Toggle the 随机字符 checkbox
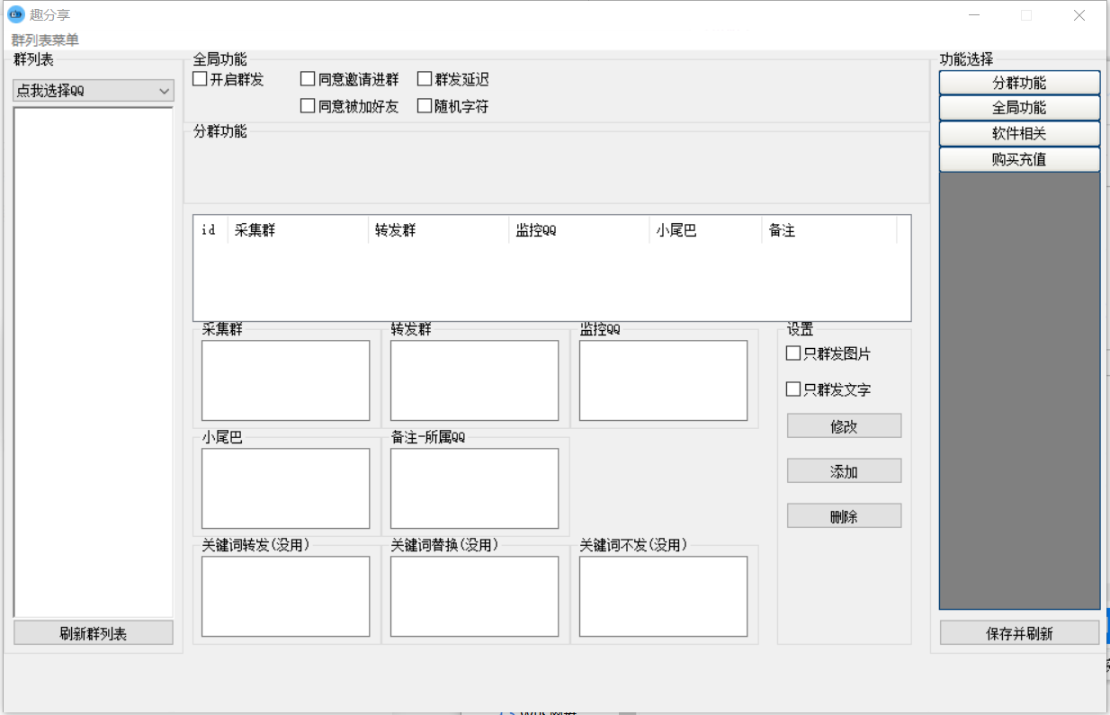Screen dimensions: 1110x715 coord(425,107)
